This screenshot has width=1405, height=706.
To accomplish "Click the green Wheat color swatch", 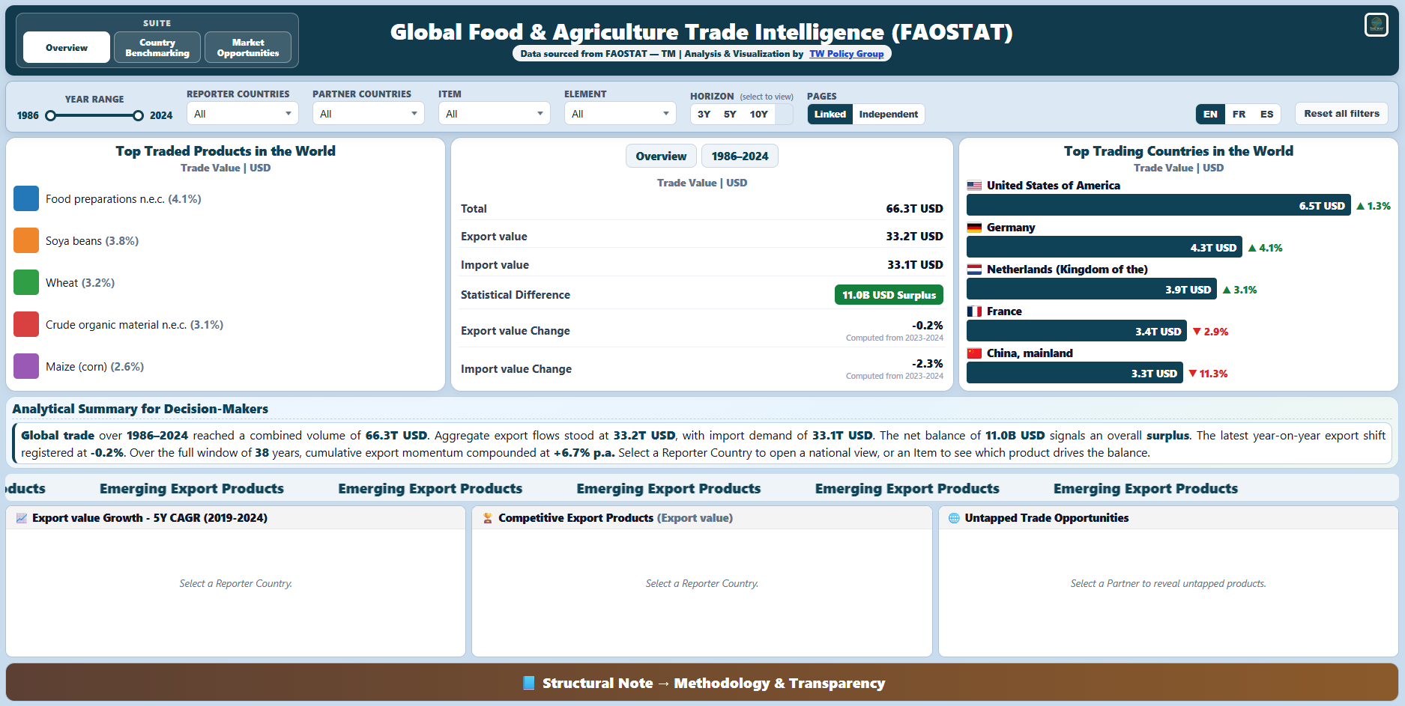I will point(26,283).
